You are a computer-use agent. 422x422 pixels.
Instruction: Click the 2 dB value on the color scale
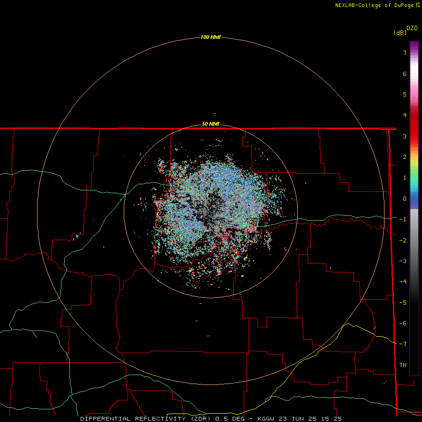(405, 157)
